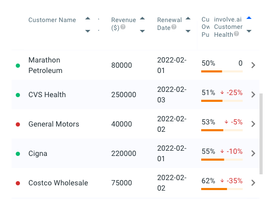Sort Renewal Date descending arrow
The image size is (270, 199).
[x=188, y=31]
